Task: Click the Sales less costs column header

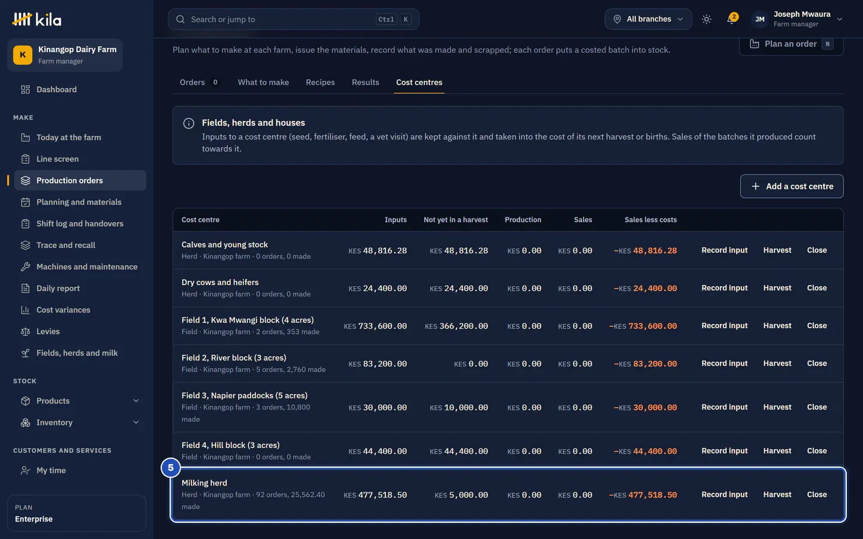Action: click(651, 220)
